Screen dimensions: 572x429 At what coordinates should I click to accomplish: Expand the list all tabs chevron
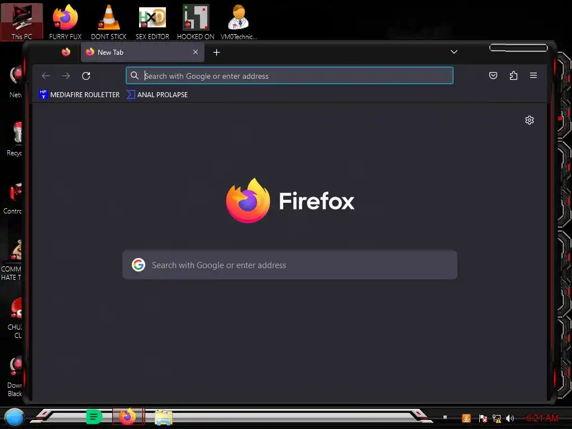tap(454, 52)
